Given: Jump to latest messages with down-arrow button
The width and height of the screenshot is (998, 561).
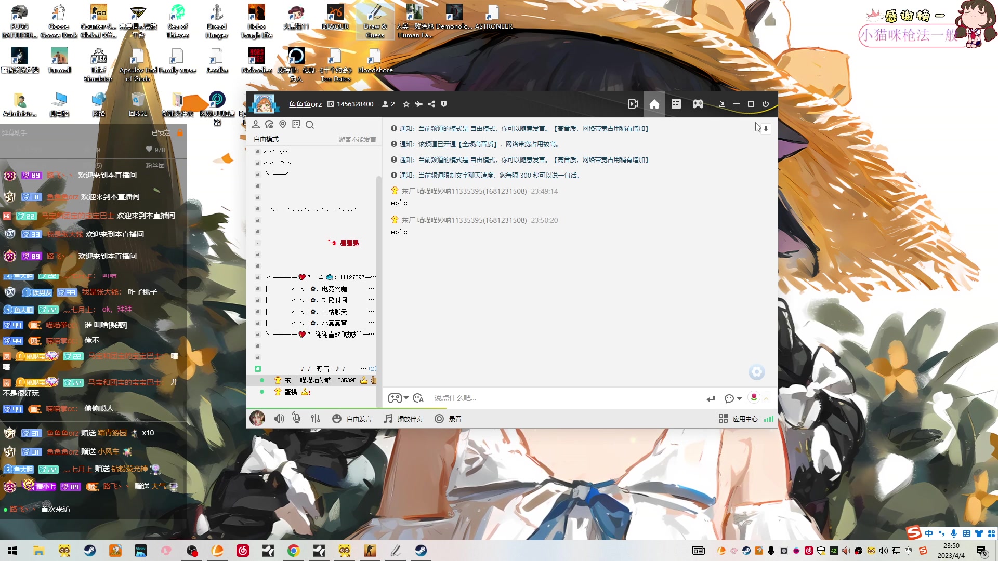Looking at the screenshot, I should (x=766, y=128).
